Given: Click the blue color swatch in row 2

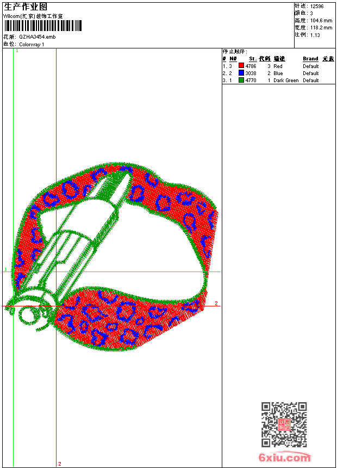Looking at the screenshot, I should click(x=241, y=73).
